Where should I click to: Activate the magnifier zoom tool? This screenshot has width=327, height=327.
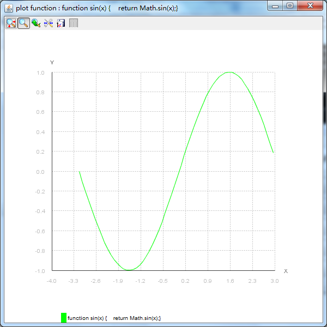click(x=23, y=23)
